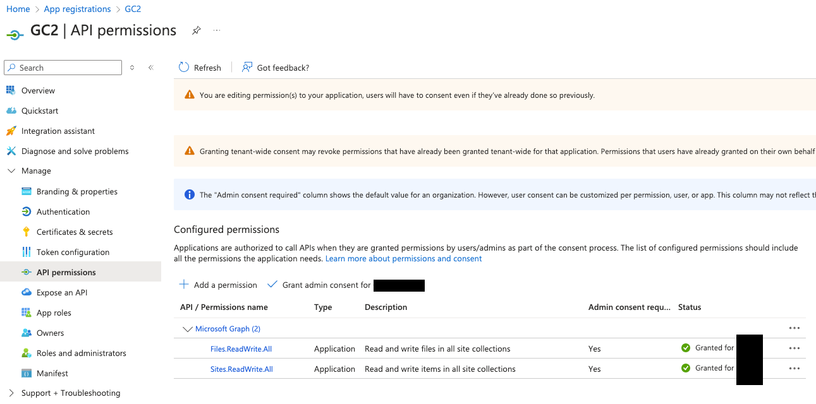Toggle the sidebar sort up-down arrows
Screen dimensions: 816x404
click(132, 68)
